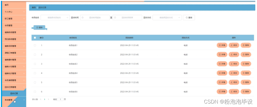
Task: Check the checkbox for row 2
Action: pyautogui.click(x=35, y=55)
